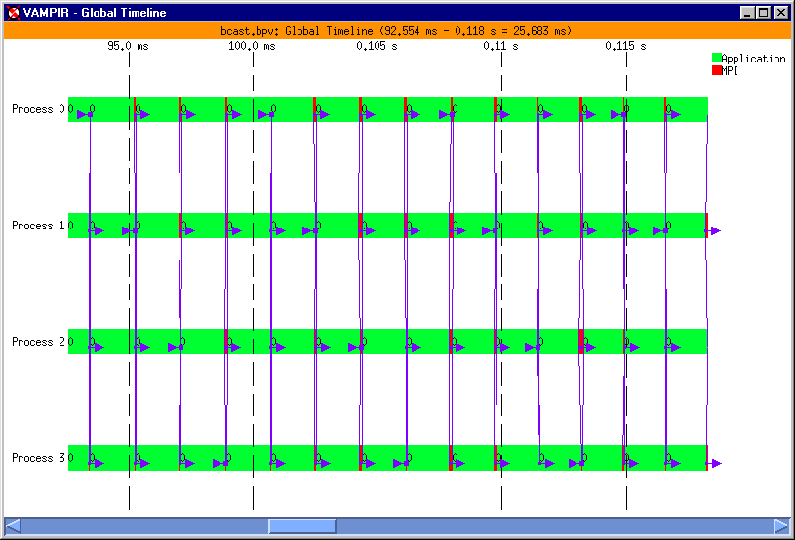Click the purple arrow right of Process 3 bar

point(714,464)
